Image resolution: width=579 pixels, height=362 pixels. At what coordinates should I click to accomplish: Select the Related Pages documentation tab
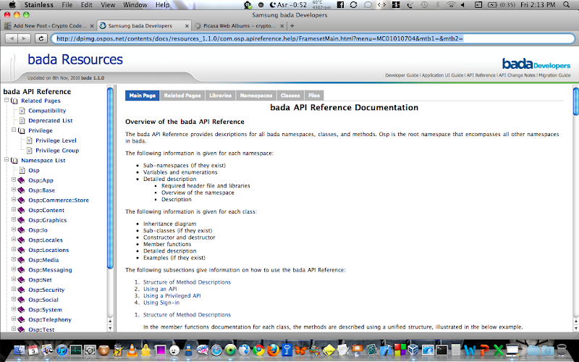(x=182, y=96)
